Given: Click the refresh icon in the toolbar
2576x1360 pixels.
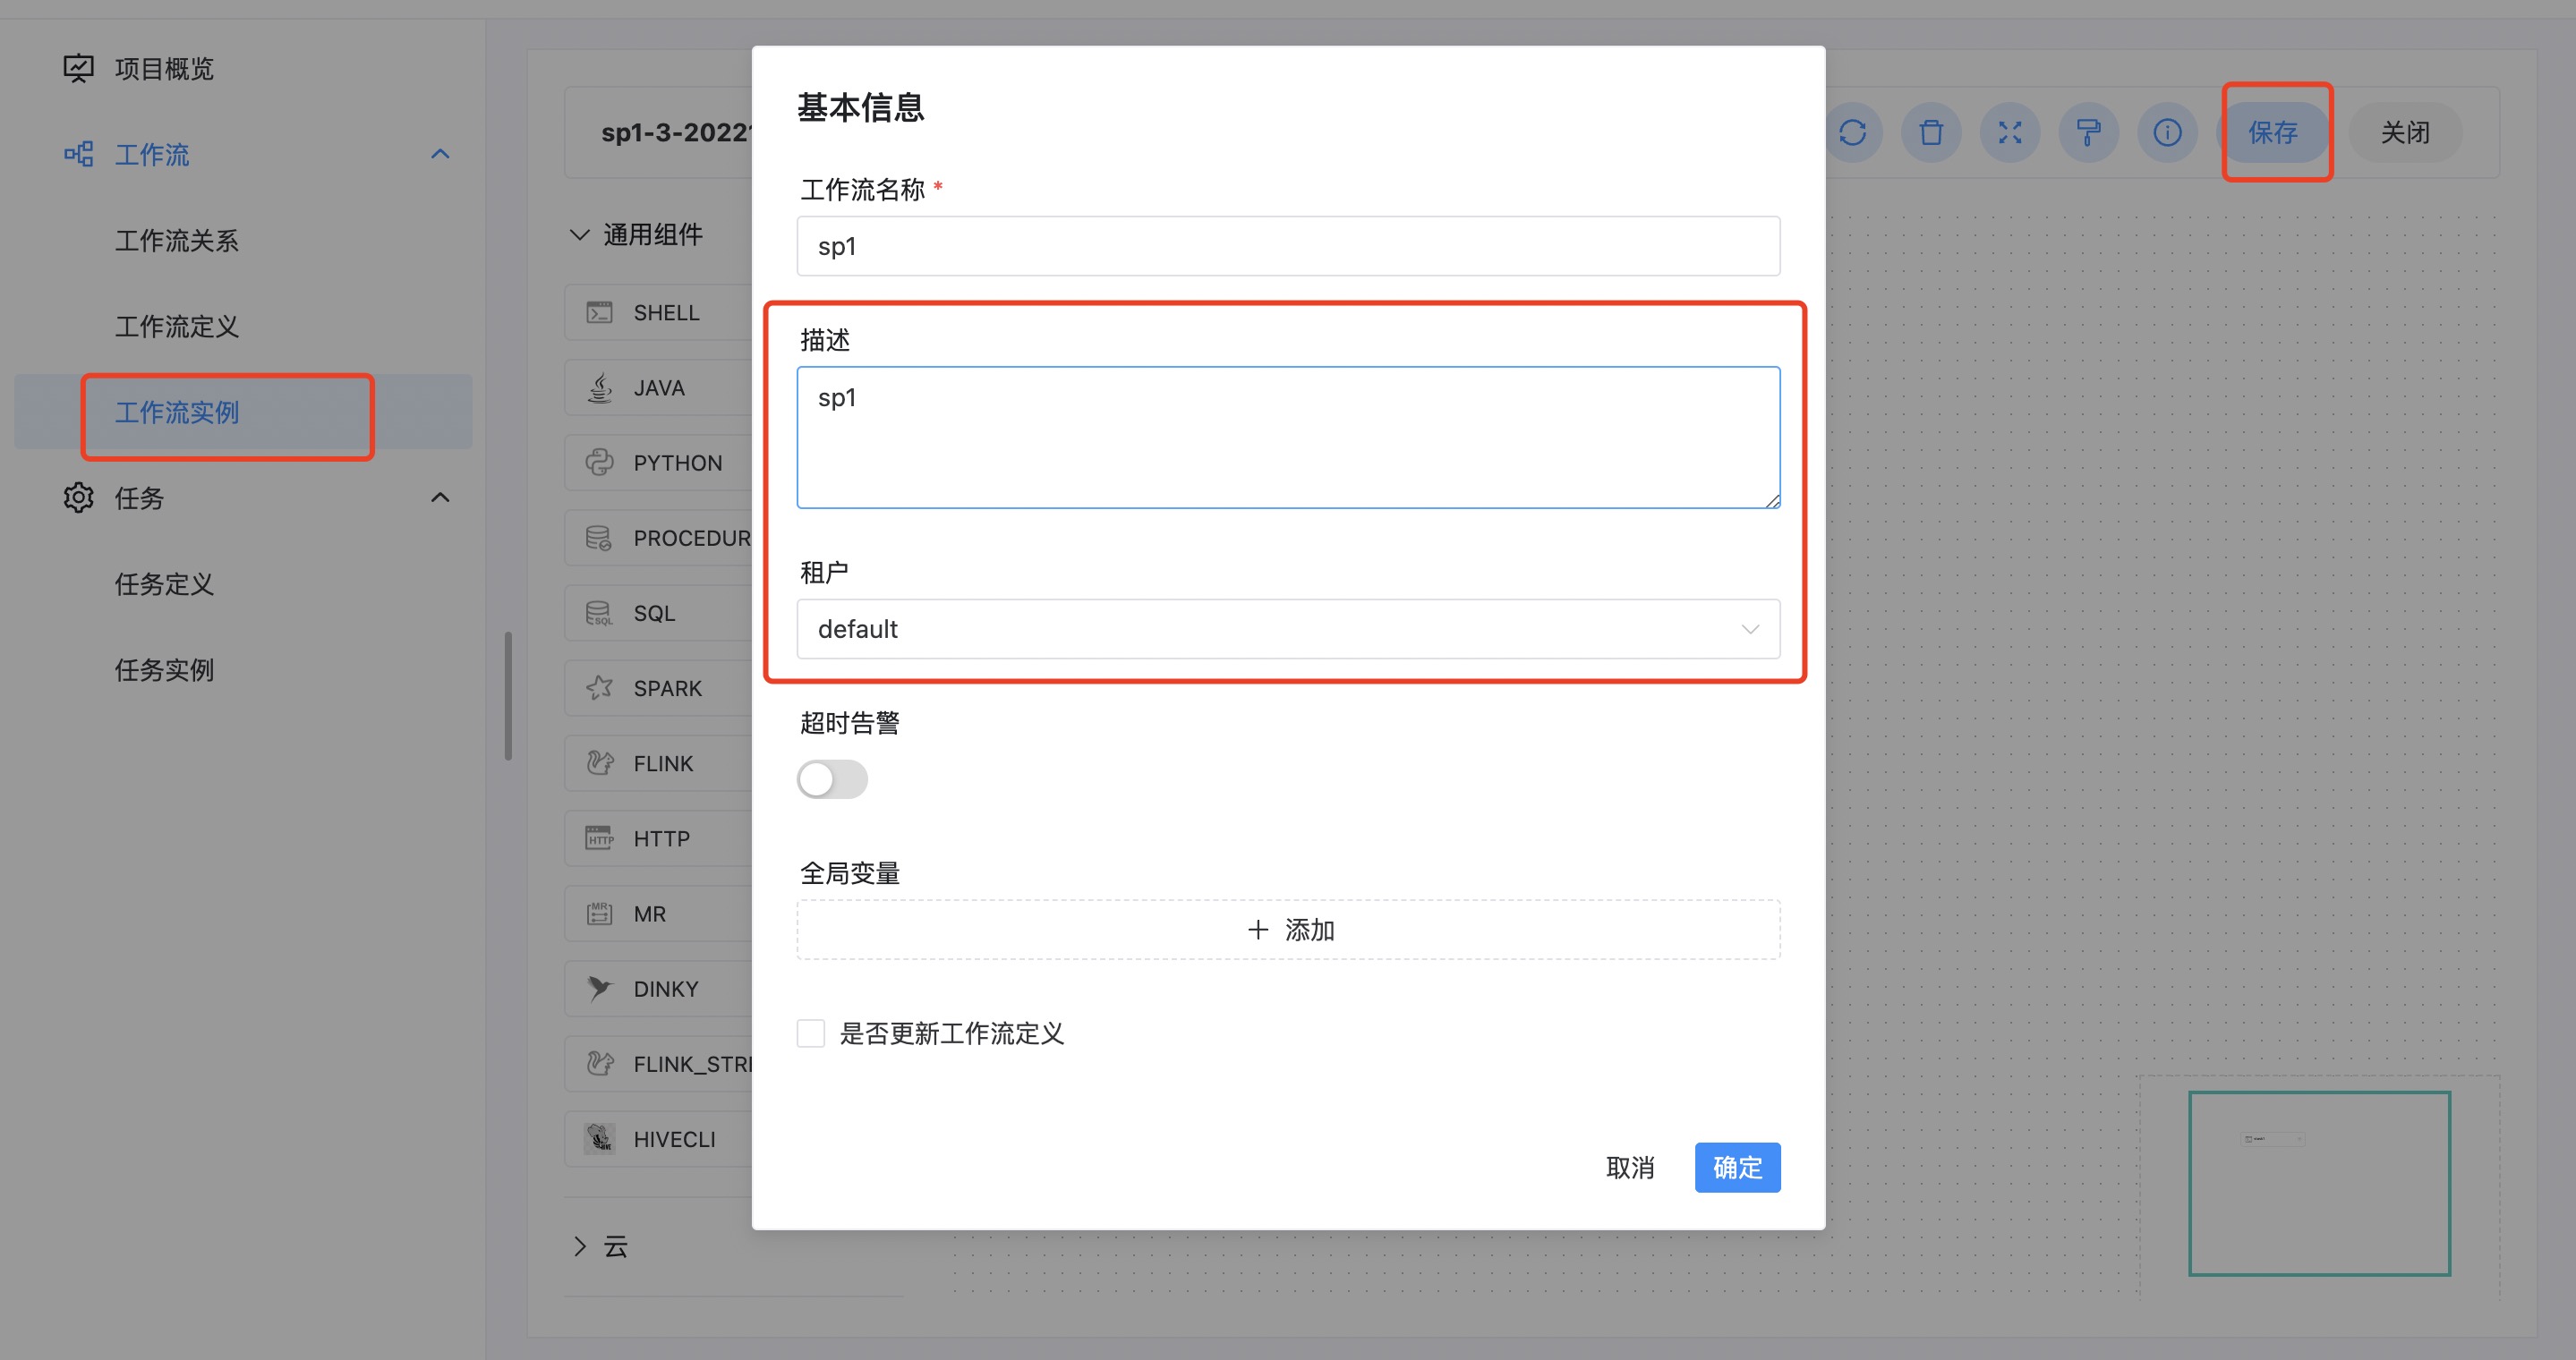Looking at the screenshot, I should [1852, 132].
